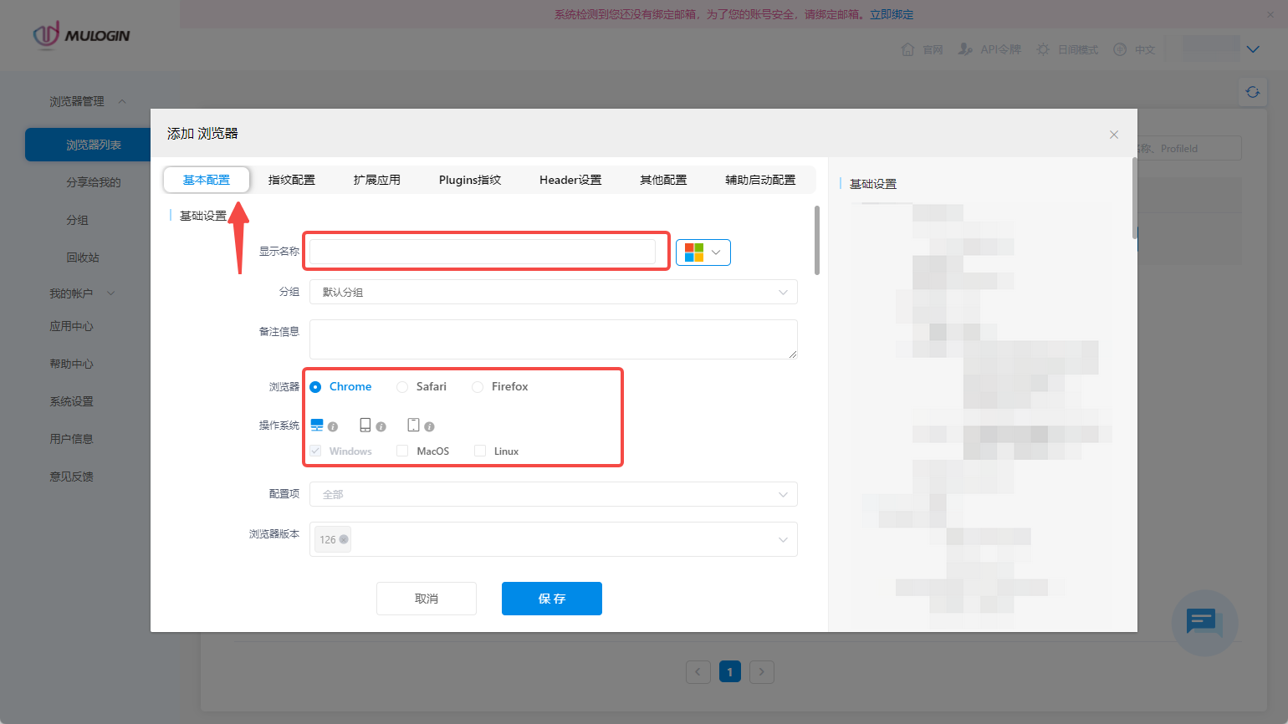The width and height of the screenshot is (1288, 724).
Task: Click page number 1 in pagination
Action: [x=730, y=671]
